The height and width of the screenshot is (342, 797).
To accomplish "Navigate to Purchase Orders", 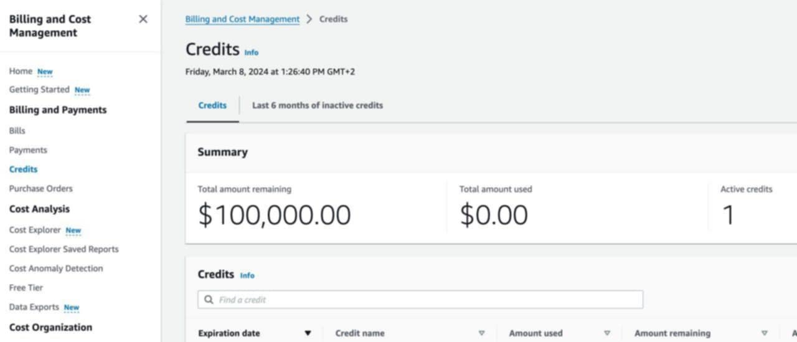I will [41, 189].
